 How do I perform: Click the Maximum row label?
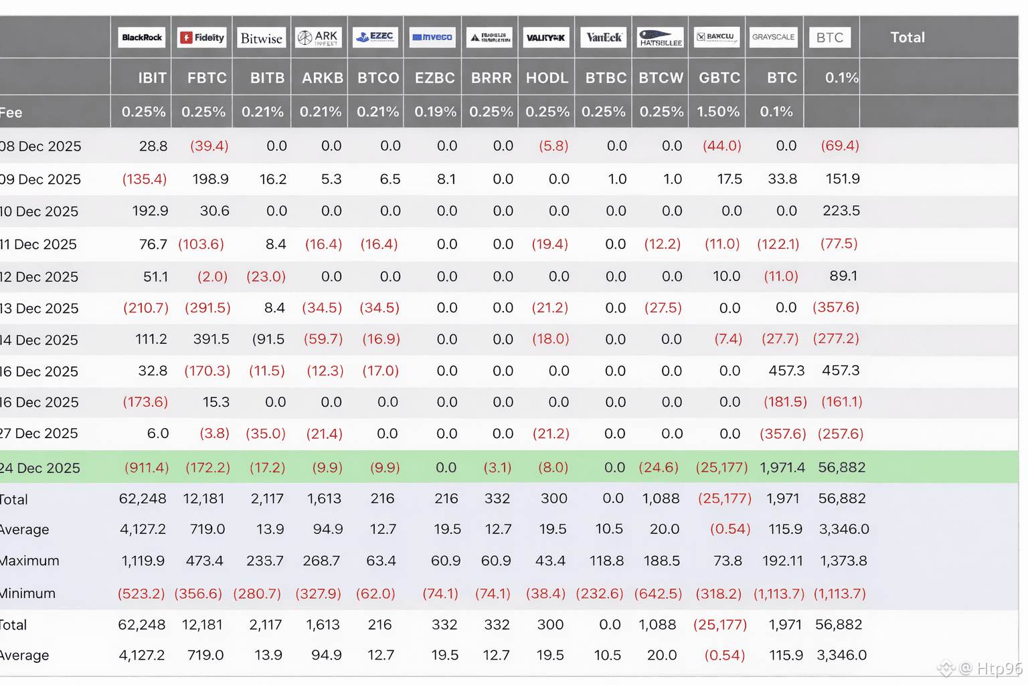(x=29, y=561)
